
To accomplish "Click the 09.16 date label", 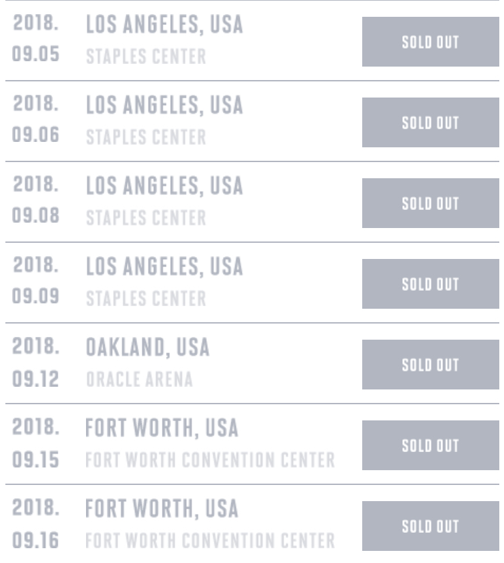I will [36, 541].
